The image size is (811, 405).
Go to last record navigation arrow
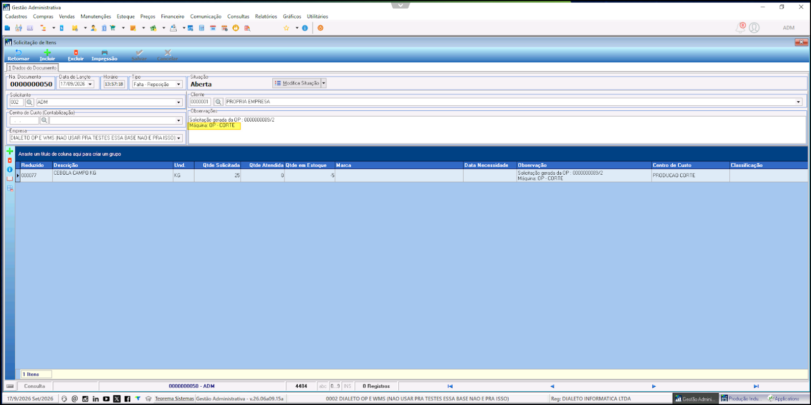coord(756,386)
